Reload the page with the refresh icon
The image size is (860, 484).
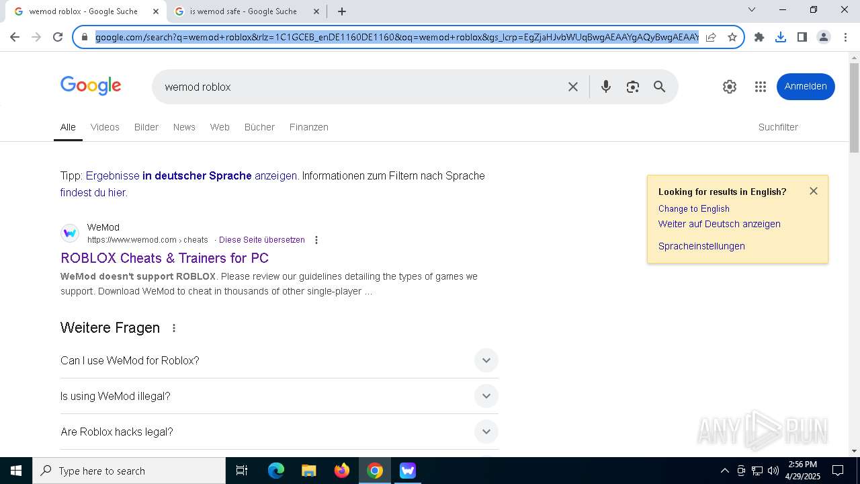[58, 37]
